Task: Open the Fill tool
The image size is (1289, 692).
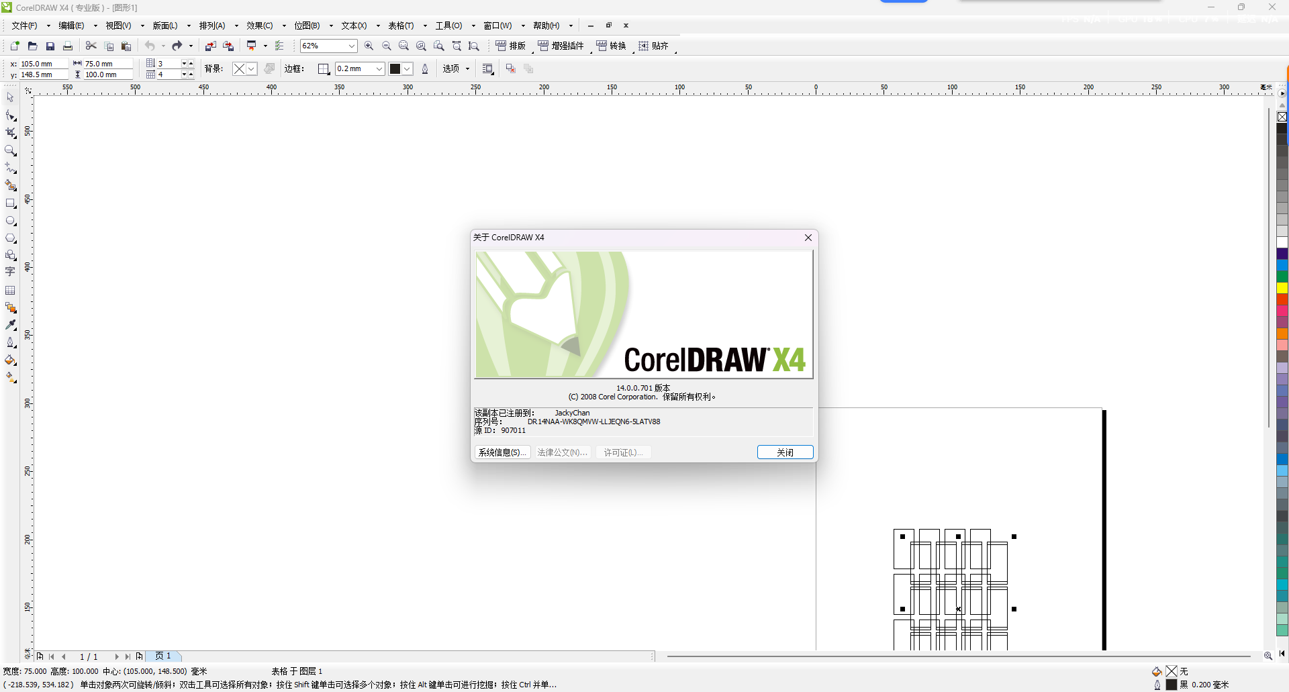Action: click(x=11, y=360)
